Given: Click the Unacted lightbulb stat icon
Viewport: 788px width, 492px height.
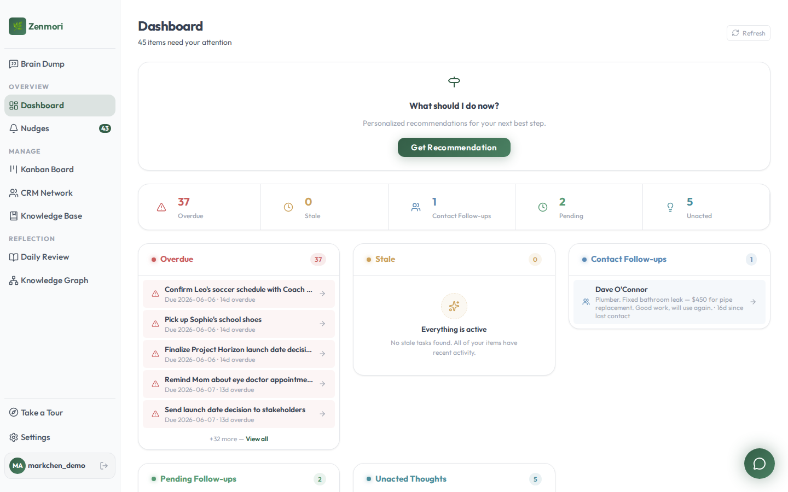Looking at the screenshot, I should point(670,207).
